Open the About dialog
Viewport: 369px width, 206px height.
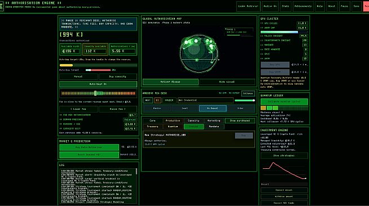(x=332, y=6)
